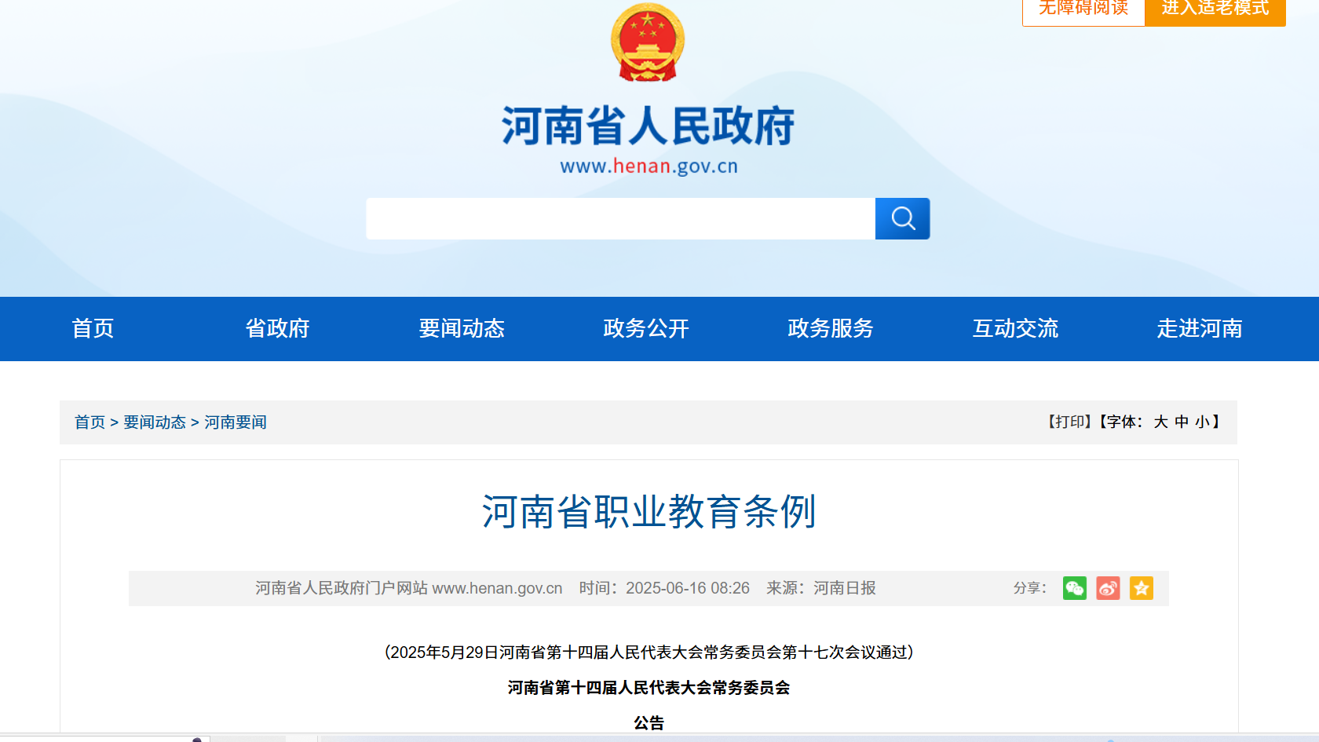Share the article via WeChat icon
This screenshot has height=742, width=1319.
1074,588
